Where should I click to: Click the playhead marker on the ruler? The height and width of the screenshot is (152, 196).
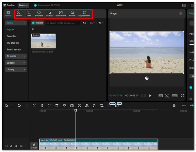[75, 111]
